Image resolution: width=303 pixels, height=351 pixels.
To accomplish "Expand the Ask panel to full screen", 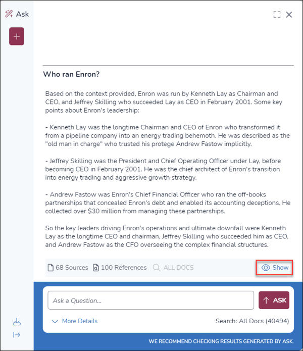I will (x=277, y=15).
